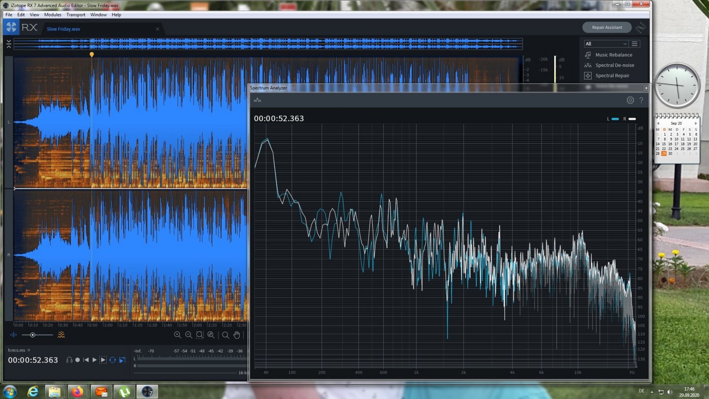Start recording with the record button

[78, 360]
